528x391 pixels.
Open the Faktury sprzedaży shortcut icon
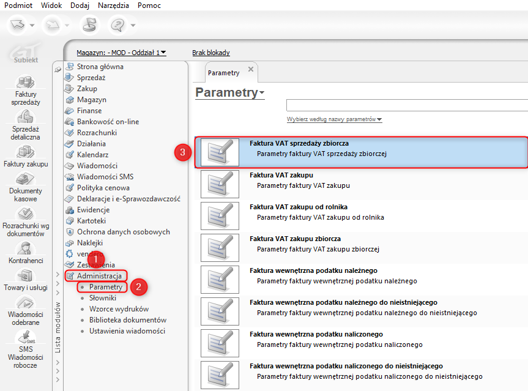point(26,83)
